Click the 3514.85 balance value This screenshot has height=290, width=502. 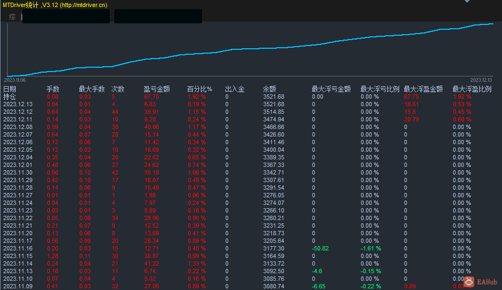pyautogui.click(x=273, y=112)
